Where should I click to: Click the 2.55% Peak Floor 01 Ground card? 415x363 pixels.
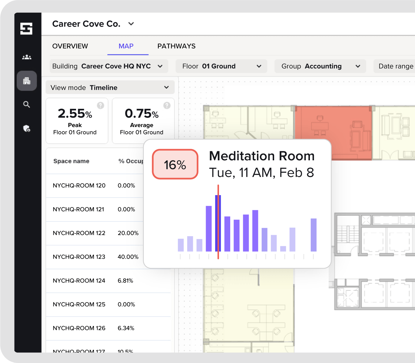[77, 121]
